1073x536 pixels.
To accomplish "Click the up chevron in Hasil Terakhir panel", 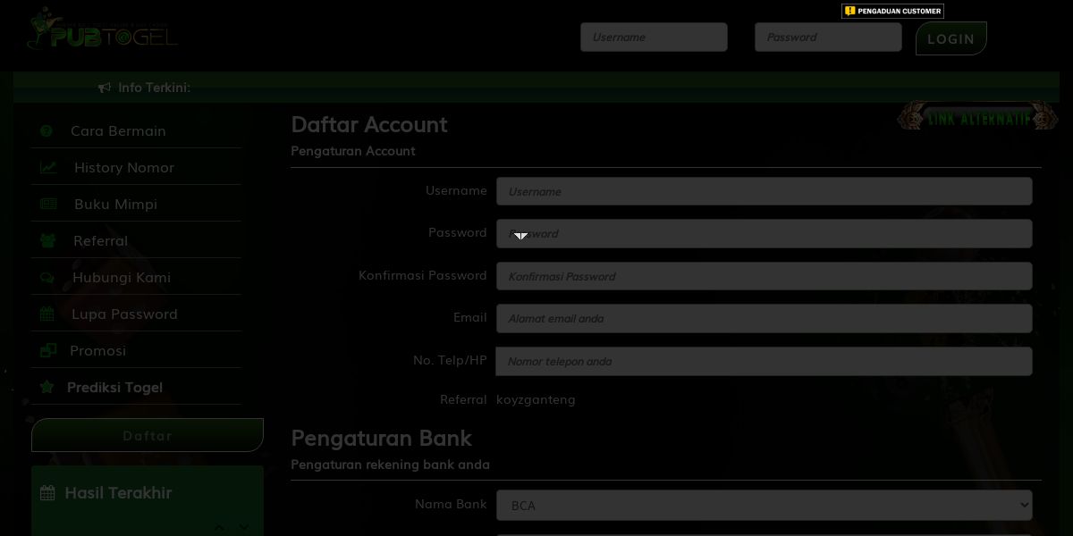I will coord(220,528).
